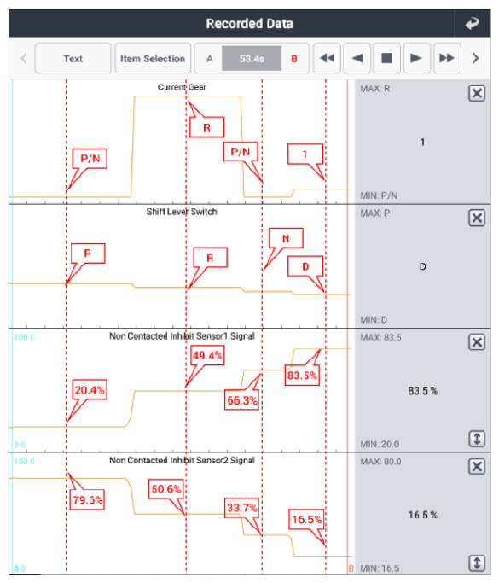Select cursor B marker
The image size is (499, 583).
[294, 59]
